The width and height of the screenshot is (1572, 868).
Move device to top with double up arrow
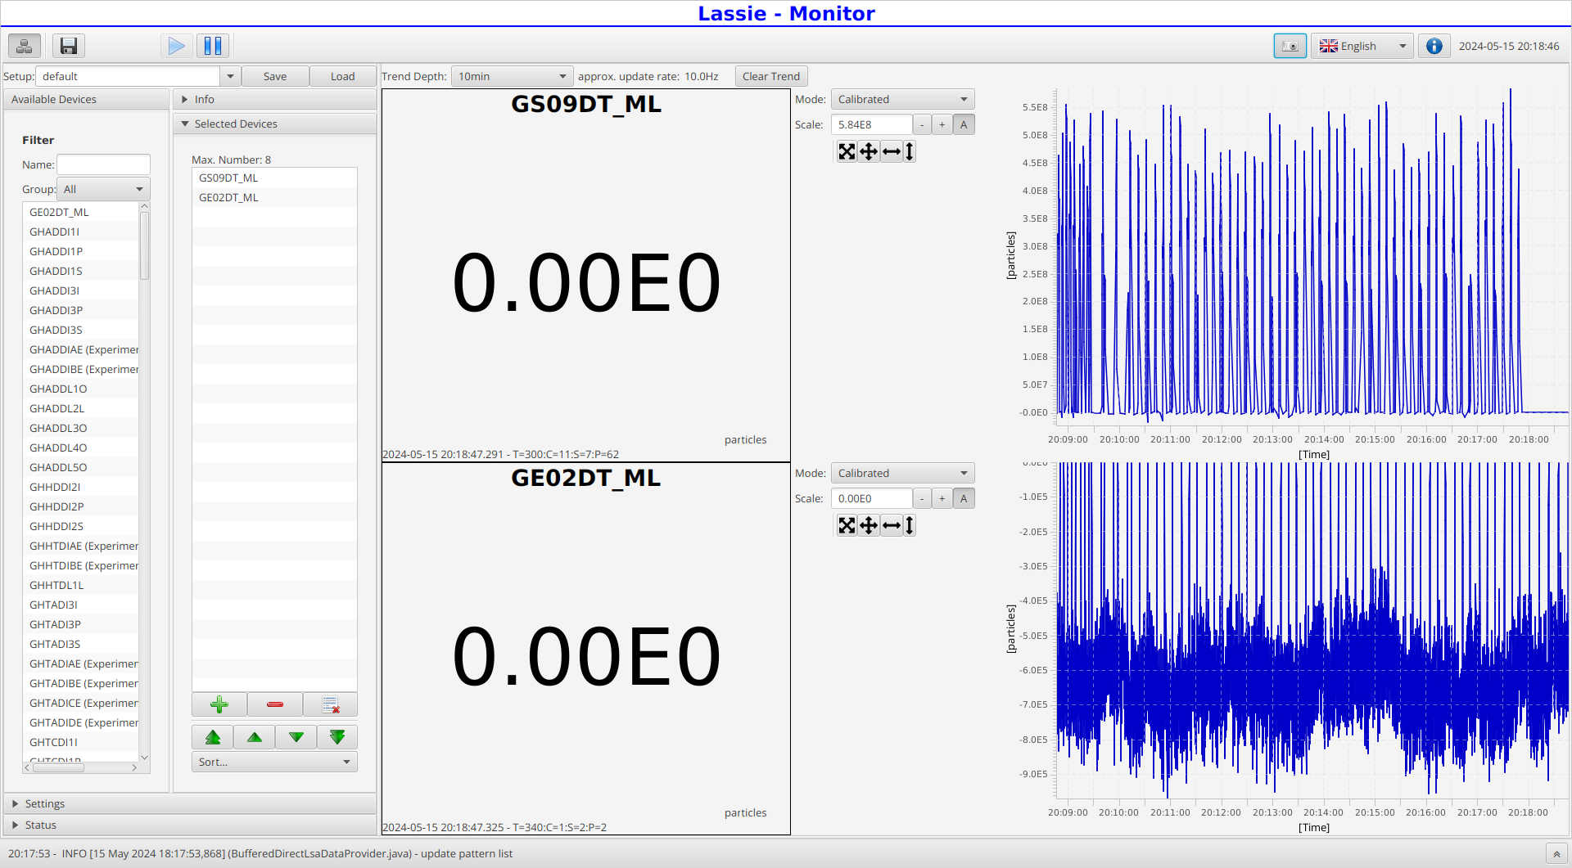coord(213,737)
